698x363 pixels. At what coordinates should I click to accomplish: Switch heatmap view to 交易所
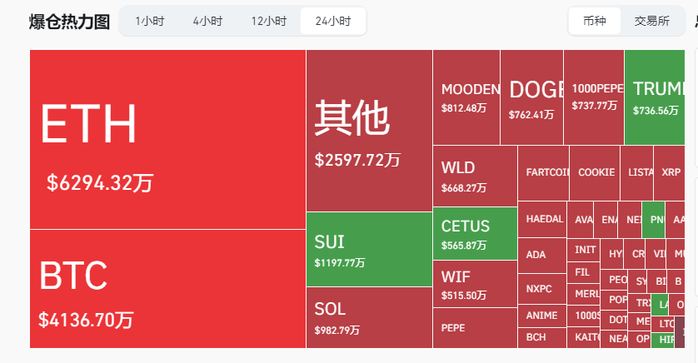point(651,22)
